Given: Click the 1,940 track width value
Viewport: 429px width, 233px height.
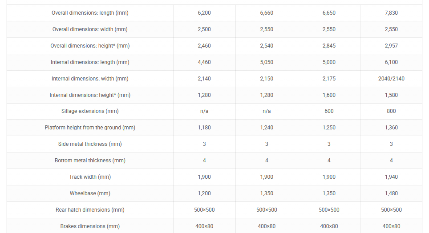Looking at the screenshot, I should pos(391,177).
